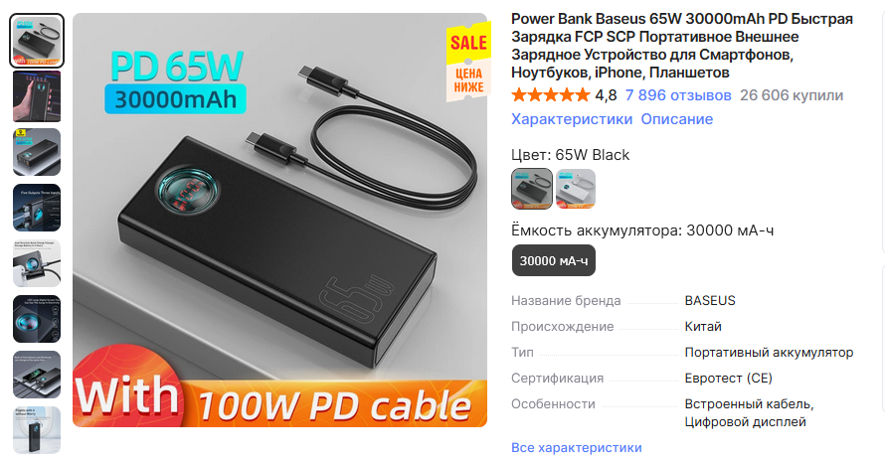View the third gallery thumbnail with yellow logo
Viewport: 885px width, 461px height.
tap(37, 152)
